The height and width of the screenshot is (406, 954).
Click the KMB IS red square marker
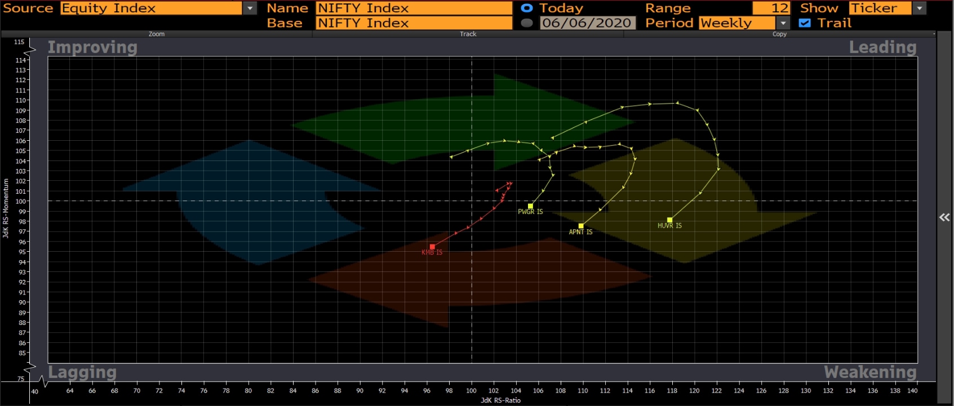click(x=432, y=247)
